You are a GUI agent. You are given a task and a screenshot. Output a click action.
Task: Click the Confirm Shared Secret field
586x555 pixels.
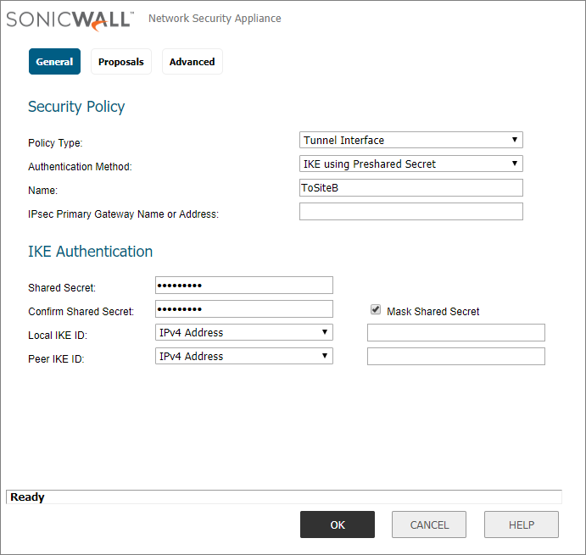pos(244,309)
